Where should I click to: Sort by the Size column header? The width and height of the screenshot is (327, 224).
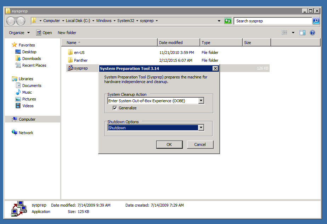[257, 42]
